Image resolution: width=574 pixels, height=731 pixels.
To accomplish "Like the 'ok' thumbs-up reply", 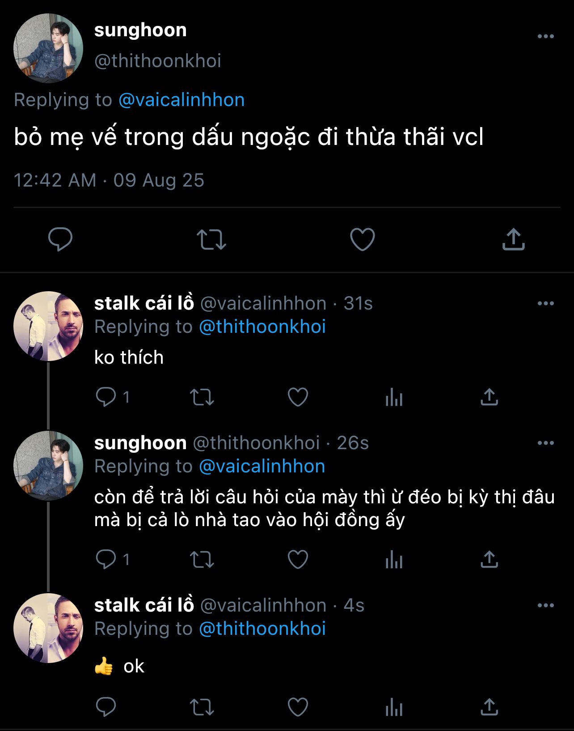I will [298, 707].
